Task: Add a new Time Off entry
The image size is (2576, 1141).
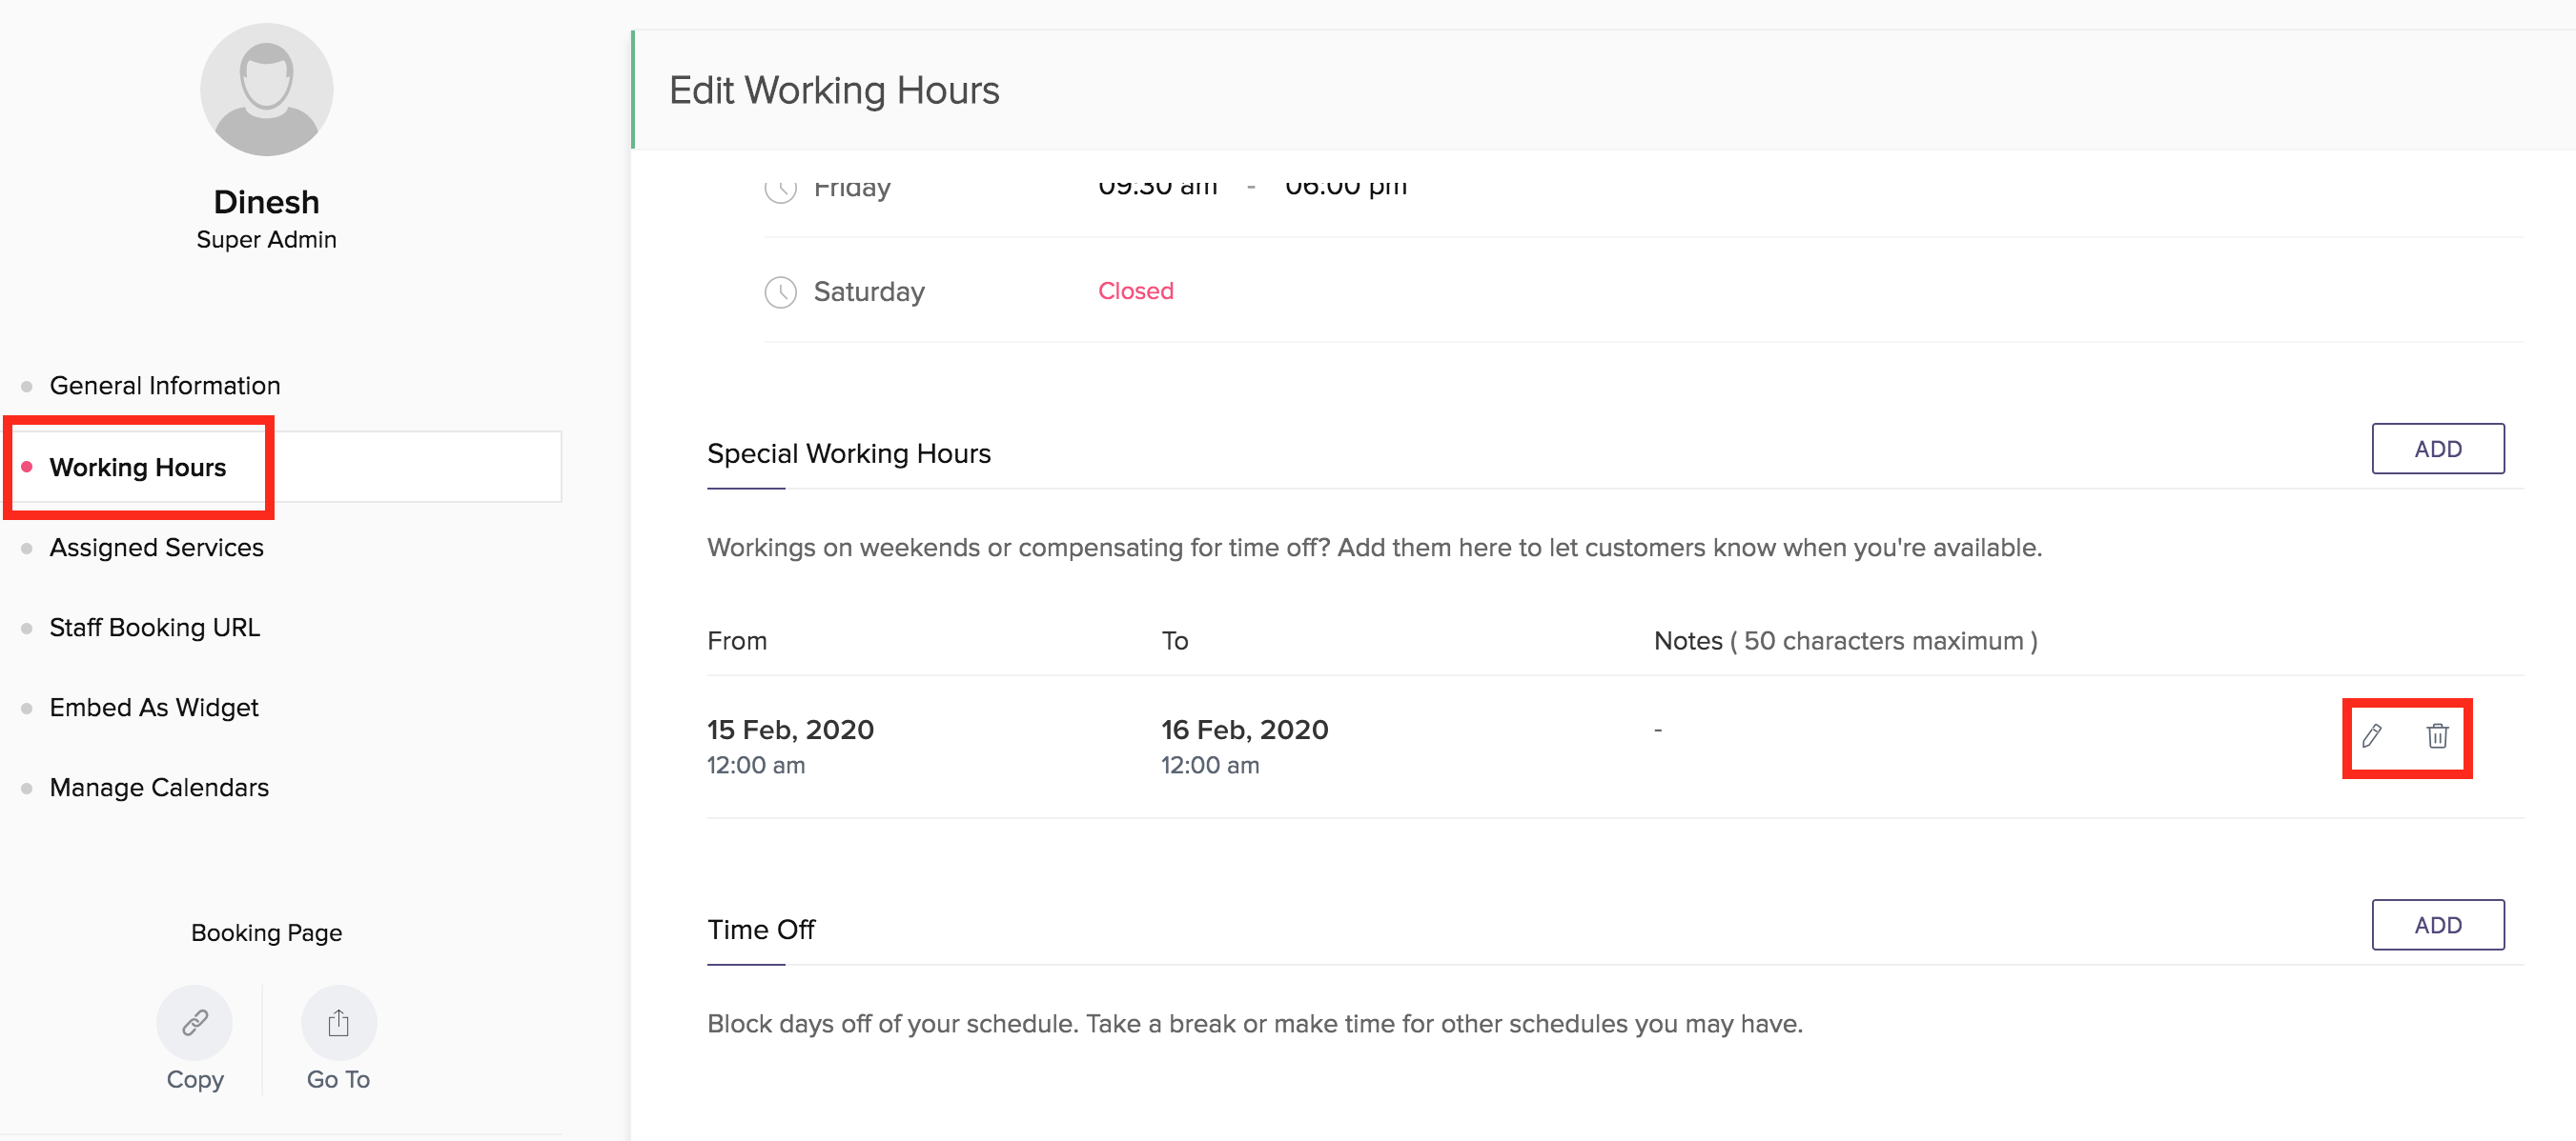Action: [2437, 925]
